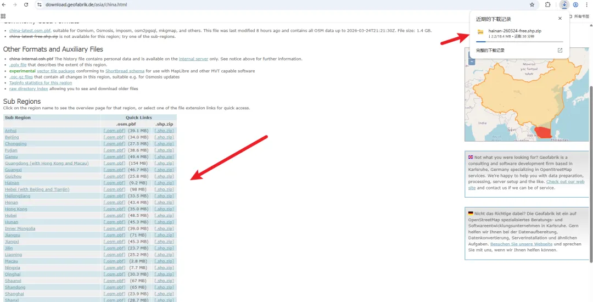Open 'Besuchen Sie unsere Webseite' link
This screenshot has height=302, width=593.
522,244
